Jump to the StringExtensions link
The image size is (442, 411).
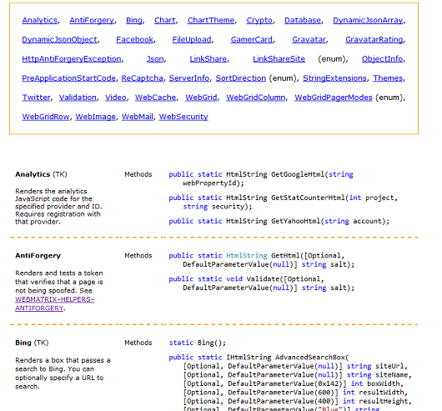click(335, 78)
